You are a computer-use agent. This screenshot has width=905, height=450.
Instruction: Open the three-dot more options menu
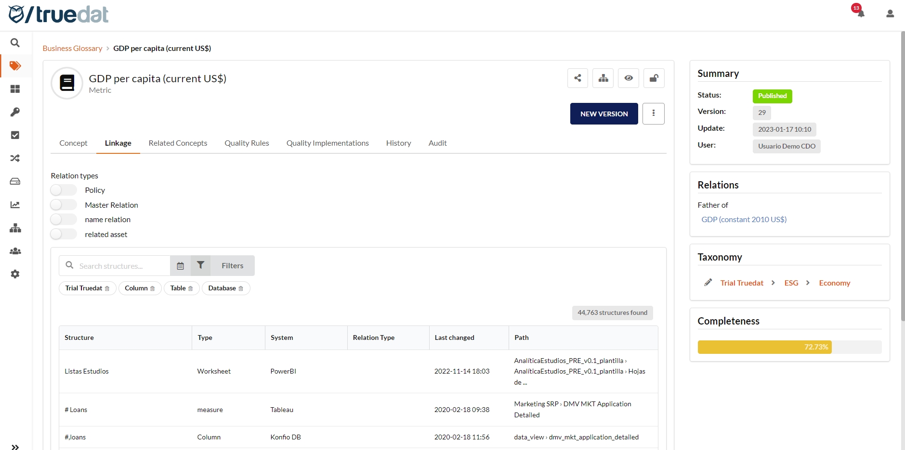[653, 113]
